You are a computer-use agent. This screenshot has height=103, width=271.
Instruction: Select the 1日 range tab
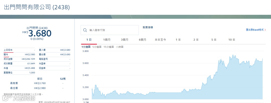[89, 40]
